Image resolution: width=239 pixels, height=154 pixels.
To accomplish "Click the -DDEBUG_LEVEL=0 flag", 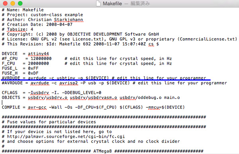I will (x=82, y=93).
